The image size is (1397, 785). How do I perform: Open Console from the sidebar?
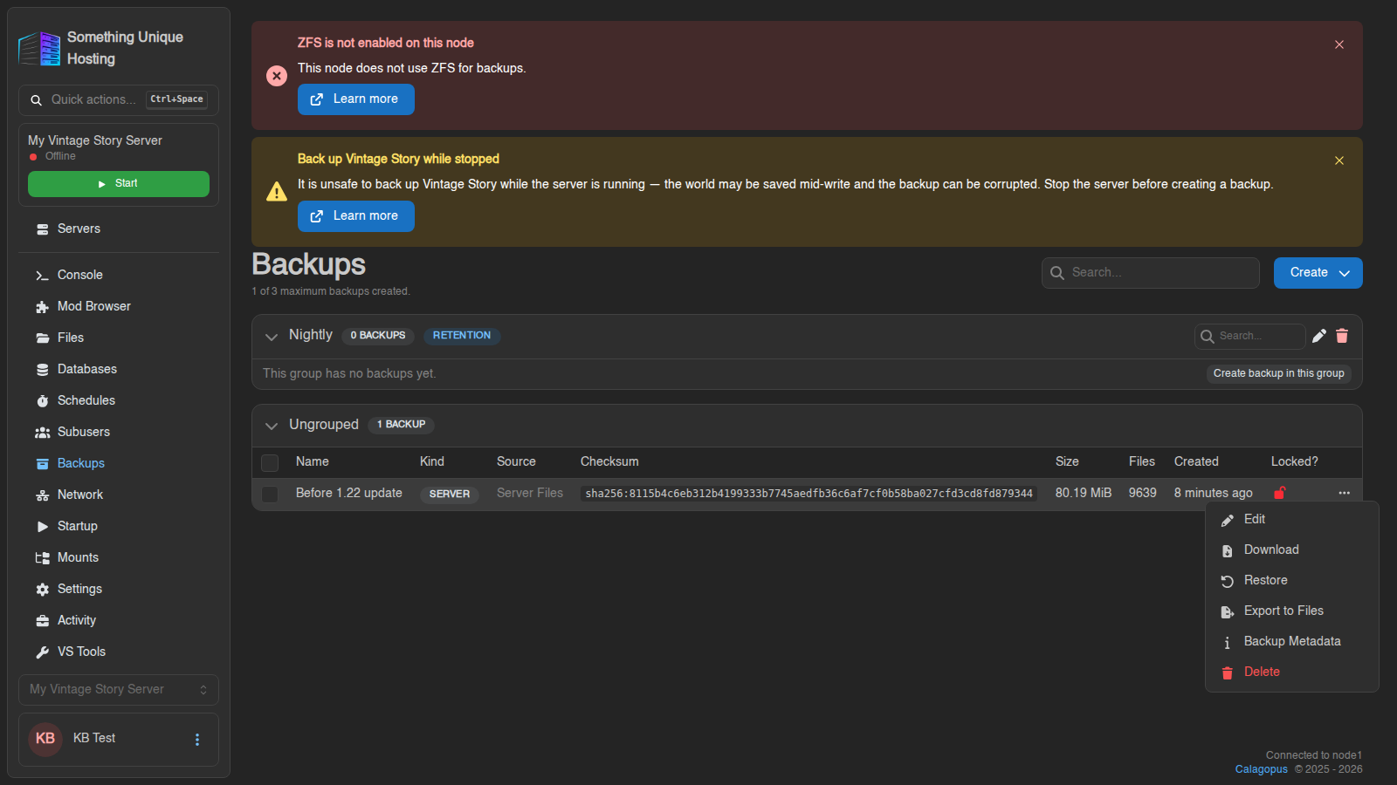[119, 275]
